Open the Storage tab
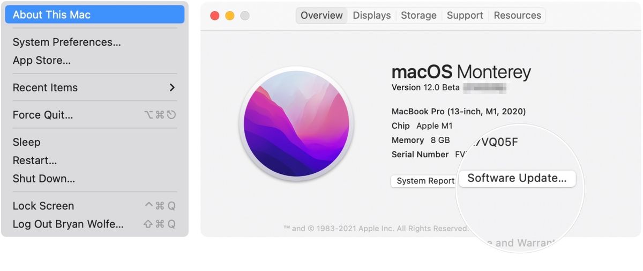 (418, 16)
